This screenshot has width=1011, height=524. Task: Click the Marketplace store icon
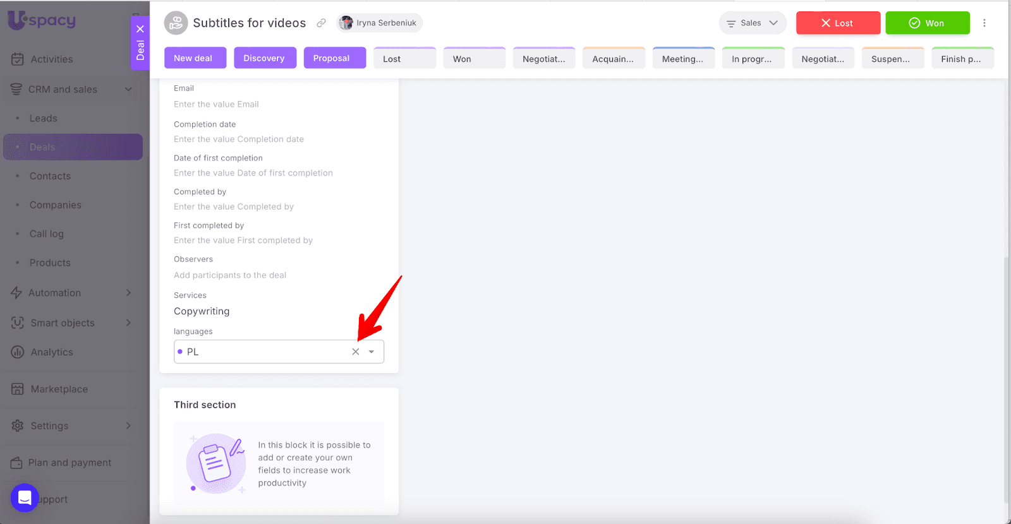[18, 389]
